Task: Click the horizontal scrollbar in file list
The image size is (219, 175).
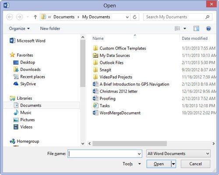Action: click(130, 143)
